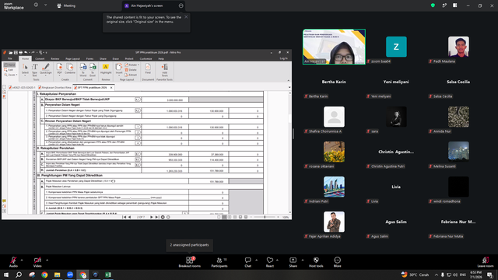
Task: Click the To Word convert button
Action: coord(83,70)
